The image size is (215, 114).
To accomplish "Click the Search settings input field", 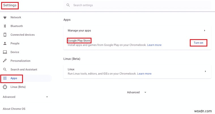I will point(139,5).
